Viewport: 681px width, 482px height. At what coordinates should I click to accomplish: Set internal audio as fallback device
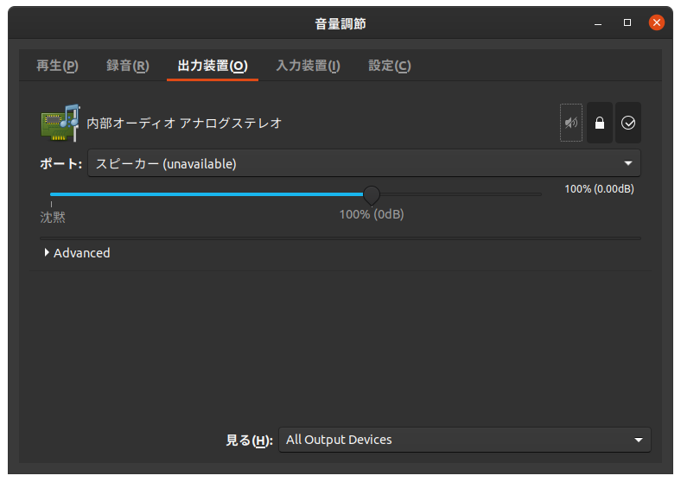click(x=628, y=123)
